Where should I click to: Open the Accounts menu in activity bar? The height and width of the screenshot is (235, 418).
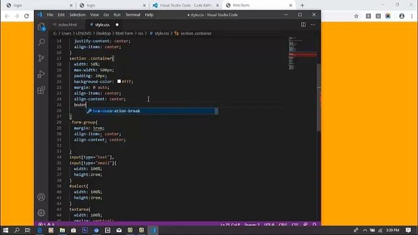41,197
